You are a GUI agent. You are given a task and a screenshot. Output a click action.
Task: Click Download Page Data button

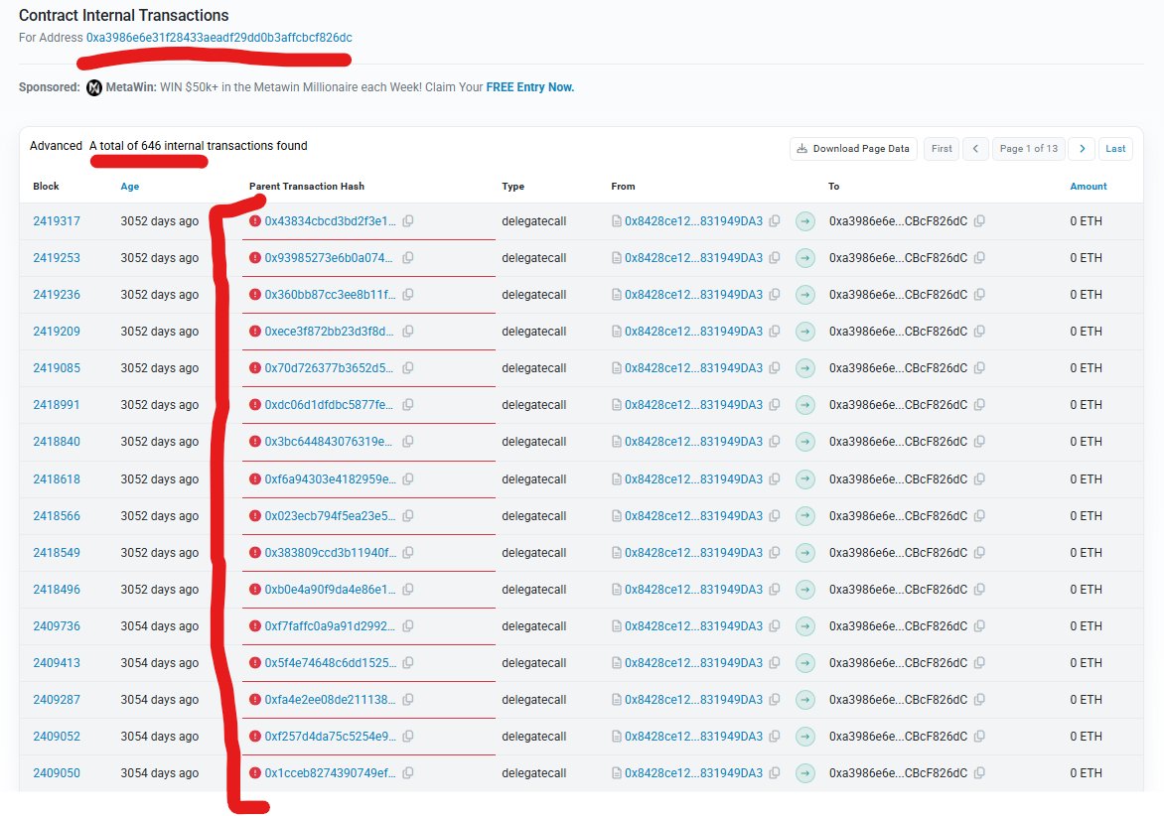pos(854,148)
